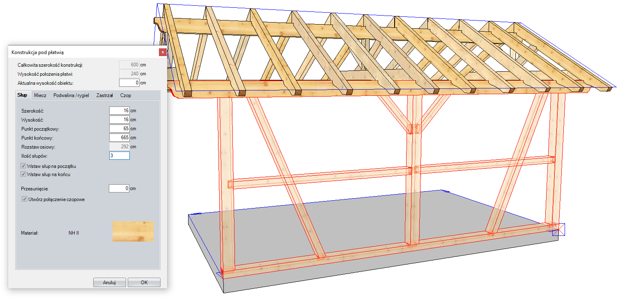Edit the Punkt początkowy field
This screenshot has height=301, width=618.
119,129
